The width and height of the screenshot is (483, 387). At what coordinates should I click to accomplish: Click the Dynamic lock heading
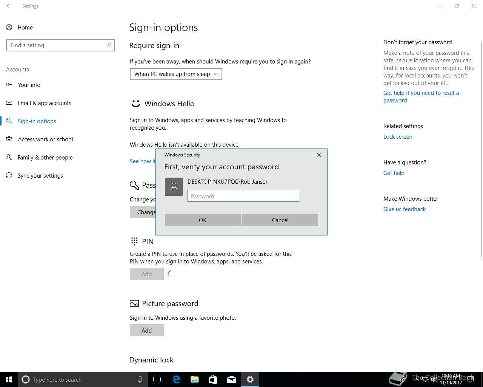point(151,360)
